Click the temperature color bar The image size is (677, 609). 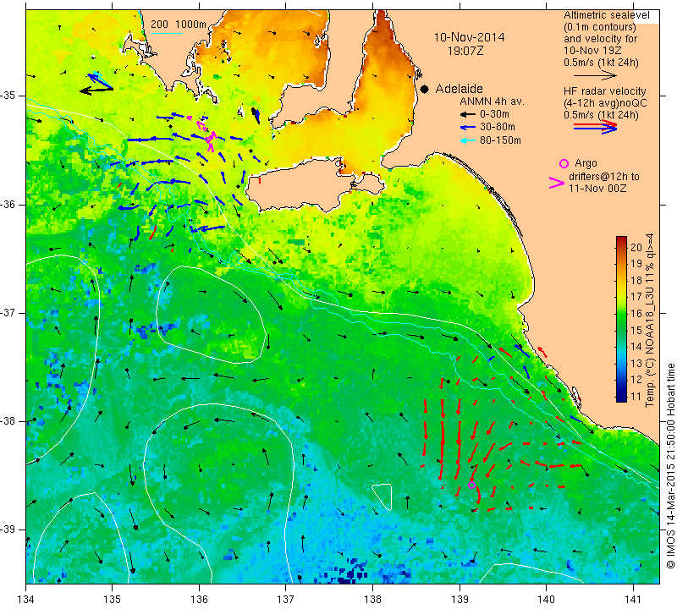click(621, 319)
